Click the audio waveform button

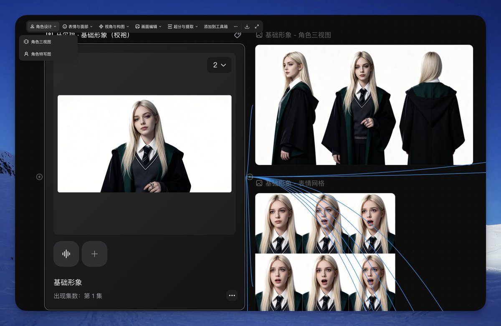tap(66, 254)
